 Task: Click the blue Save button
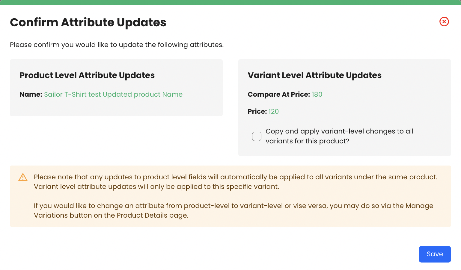coord(435,254)
